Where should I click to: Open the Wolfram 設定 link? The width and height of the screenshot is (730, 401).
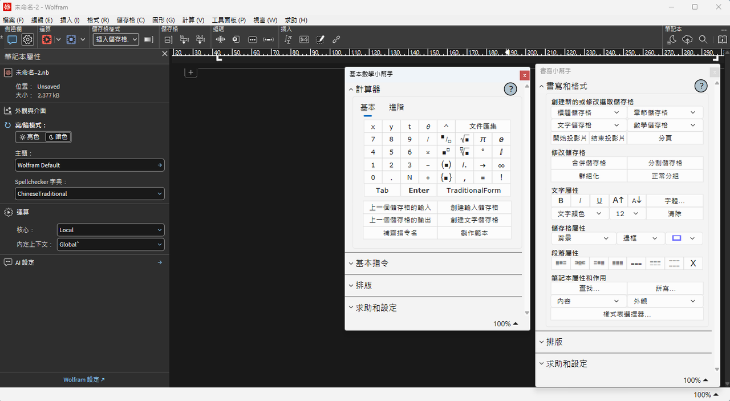point(84,379)
